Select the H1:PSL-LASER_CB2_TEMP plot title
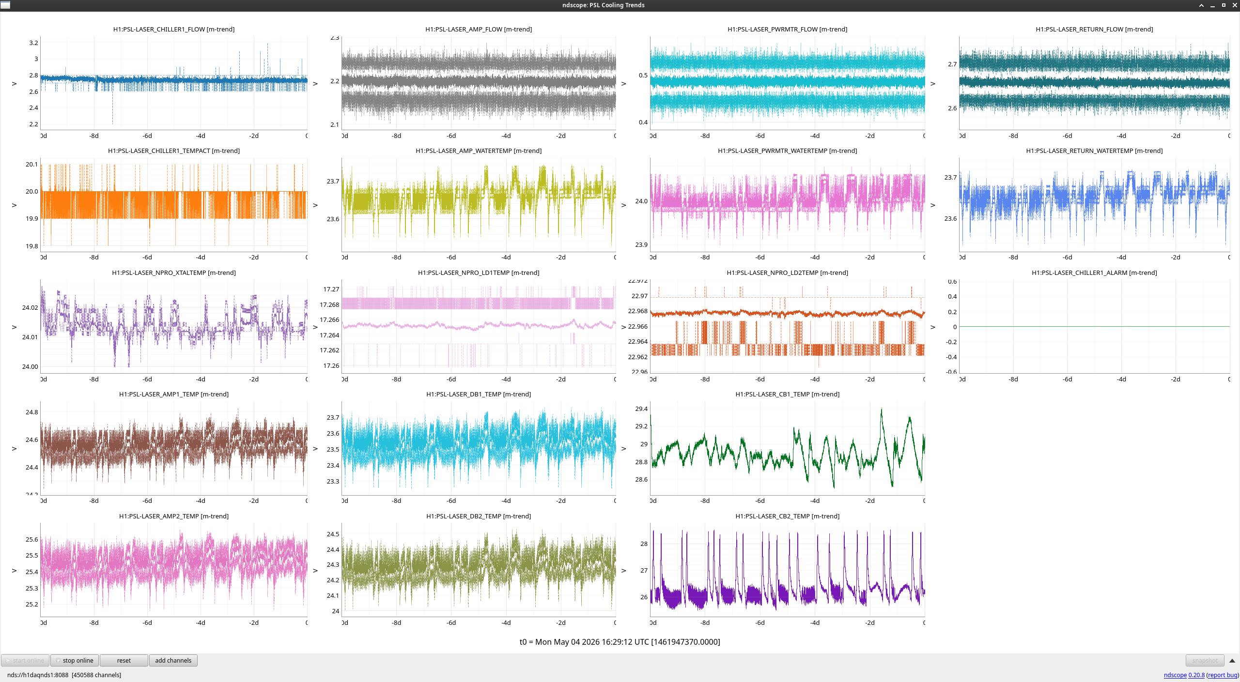This screenshot has height=682, width=1240. tap(788, 516)
